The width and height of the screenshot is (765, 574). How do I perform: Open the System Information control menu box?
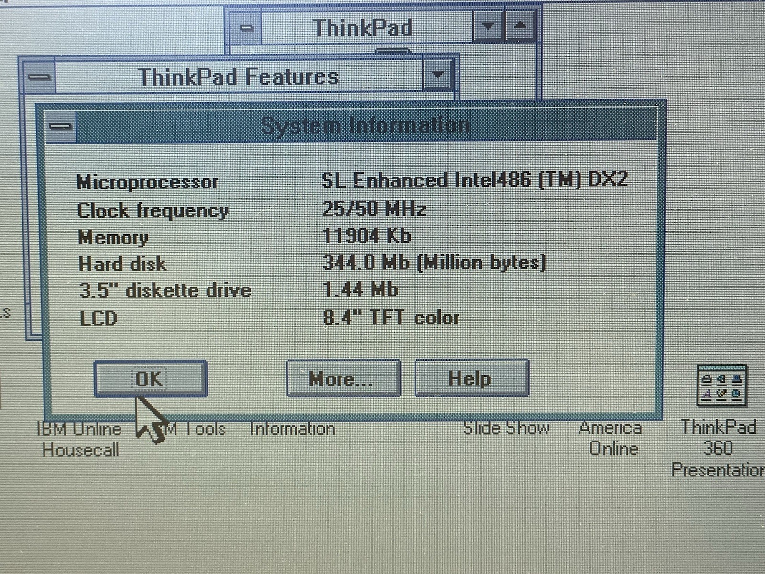tap(61, 127)
